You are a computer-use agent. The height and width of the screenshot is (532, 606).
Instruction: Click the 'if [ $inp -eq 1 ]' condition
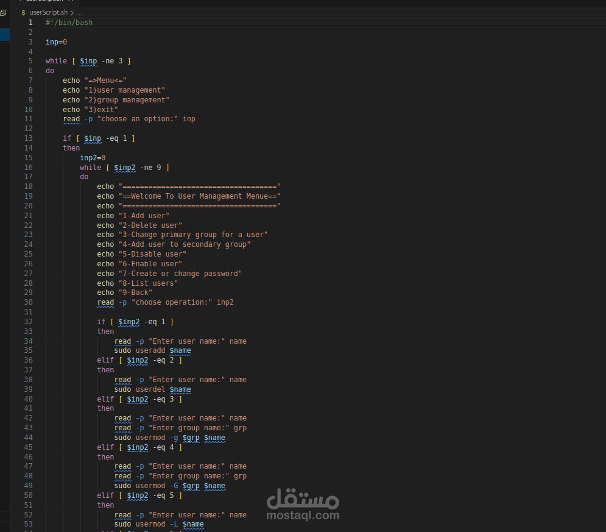(99, 138)
